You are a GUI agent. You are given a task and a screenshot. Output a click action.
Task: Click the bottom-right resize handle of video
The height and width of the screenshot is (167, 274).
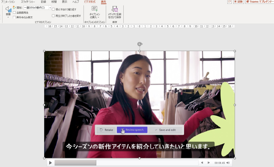[235, 158]
